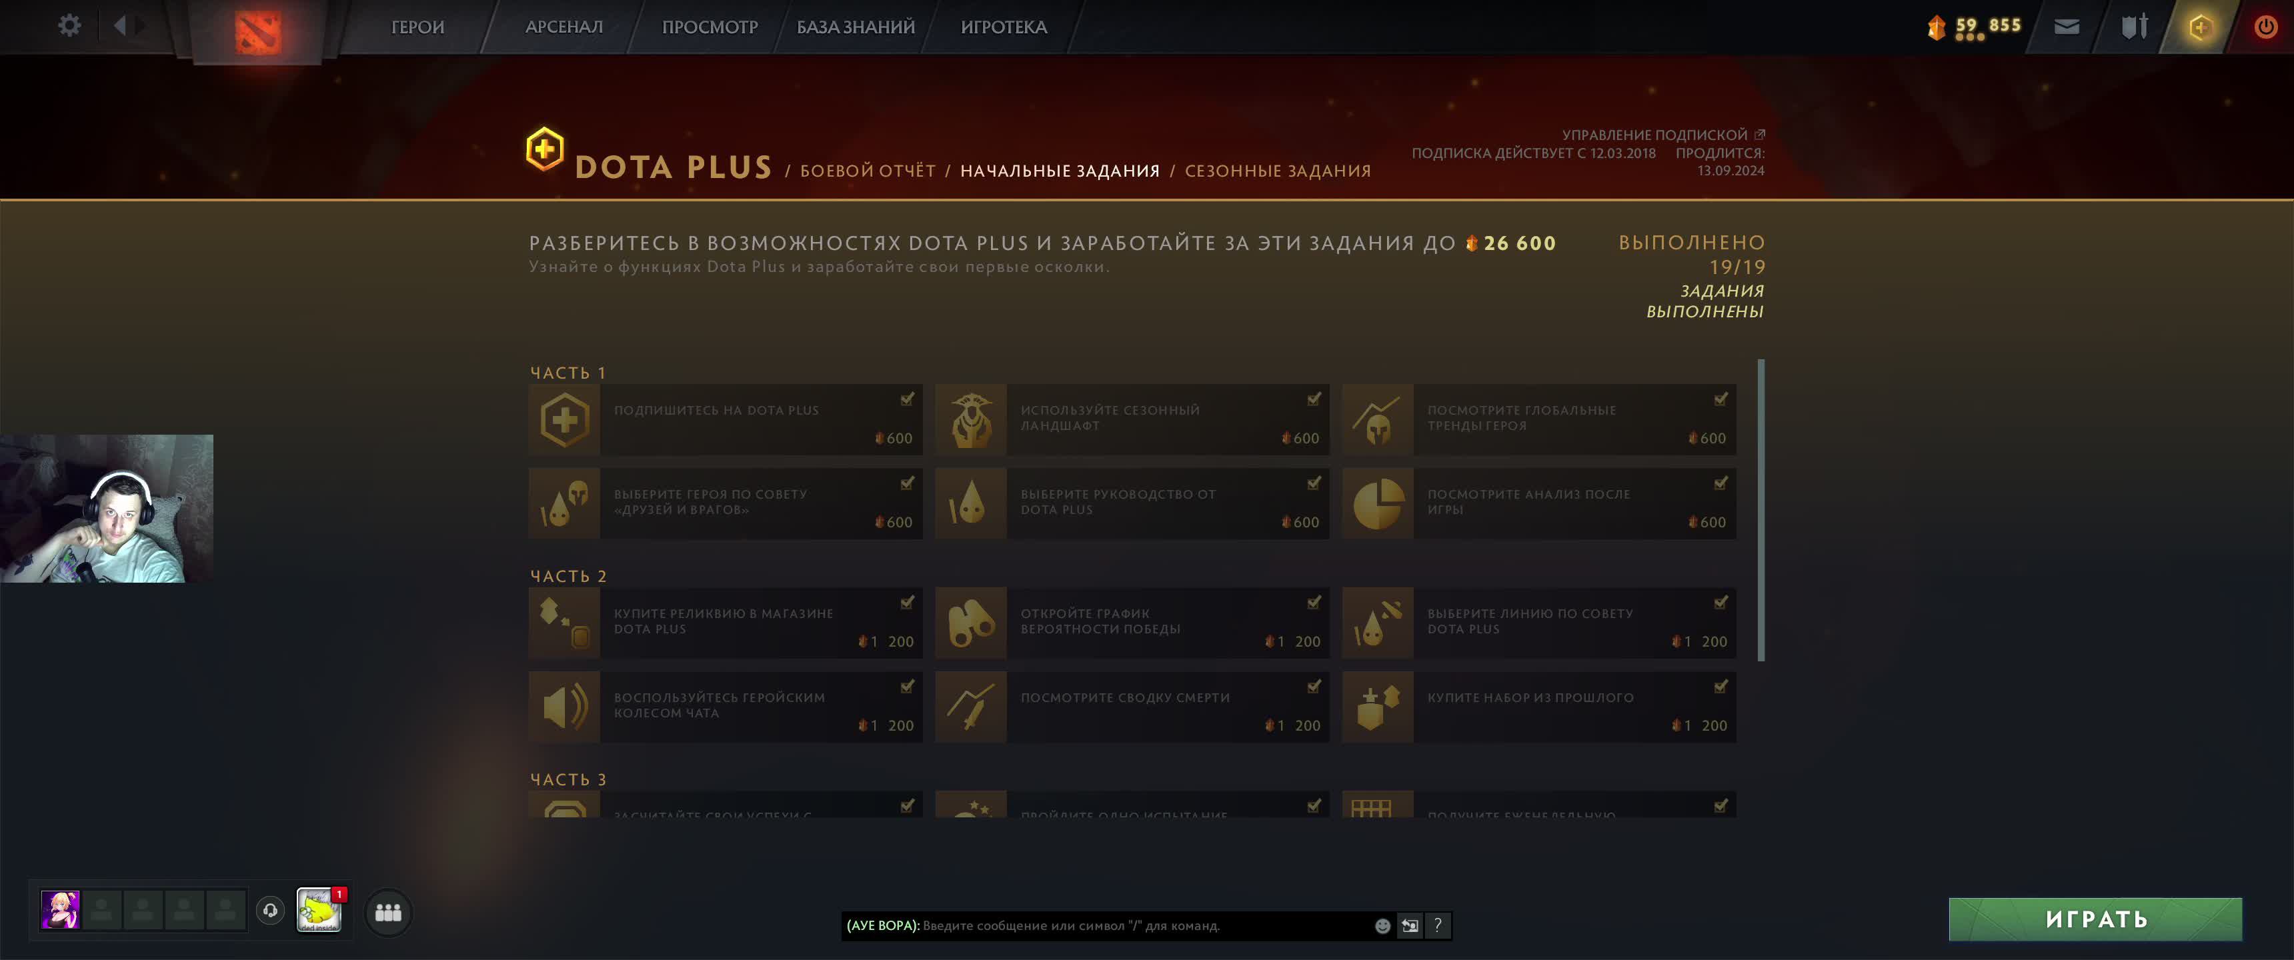Go back with the left arrow

point(119,25)
